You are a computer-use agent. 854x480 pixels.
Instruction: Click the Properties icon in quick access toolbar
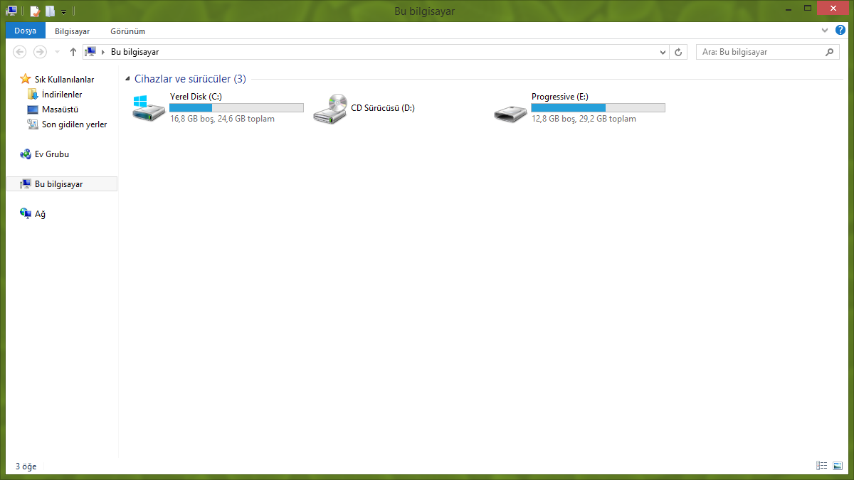(35, 11)
